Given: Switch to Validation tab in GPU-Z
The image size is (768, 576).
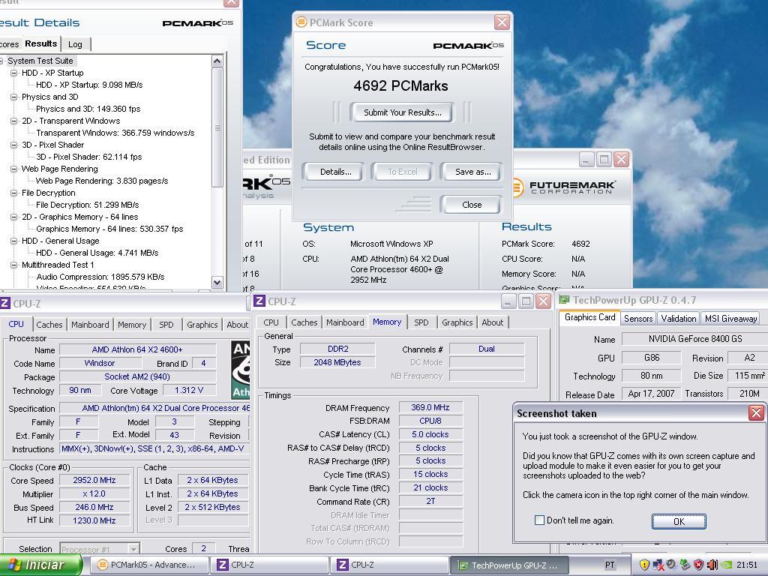Looking at the screenshot, I should 678,318.
